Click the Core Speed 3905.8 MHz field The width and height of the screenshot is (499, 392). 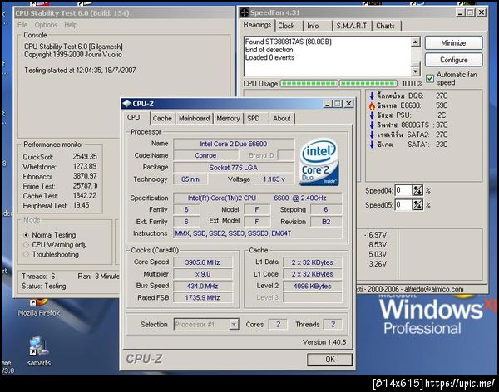tap(203, 262)
